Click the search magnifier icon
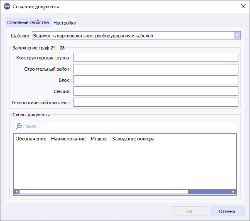250x221 pixels. tap(19, 126)
